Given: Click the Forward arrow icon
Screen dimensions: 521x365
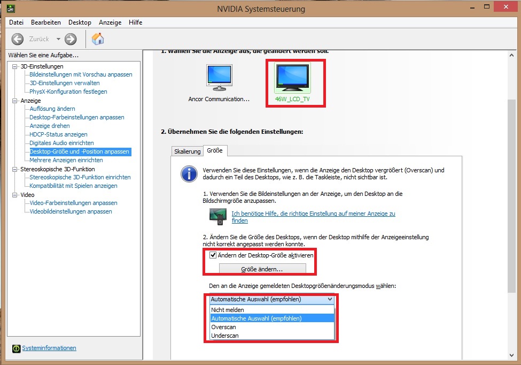Looking at the screenshot, I should point(71,39).
